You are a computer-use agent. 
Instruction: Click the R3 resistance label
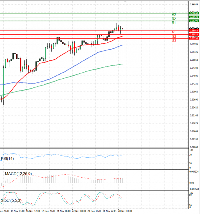pos(174,14)
